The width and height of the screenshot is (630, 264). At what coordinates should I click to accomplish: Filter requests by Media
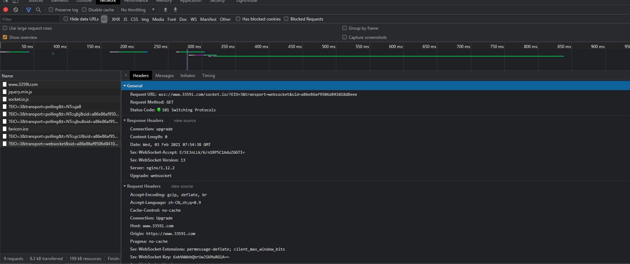pos(158,19)
